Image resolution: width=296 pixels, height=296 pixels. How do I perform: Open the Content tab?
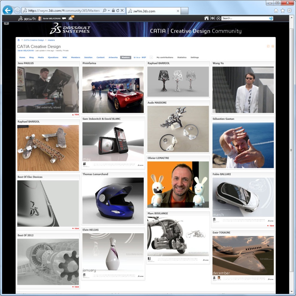click(101, 57)
